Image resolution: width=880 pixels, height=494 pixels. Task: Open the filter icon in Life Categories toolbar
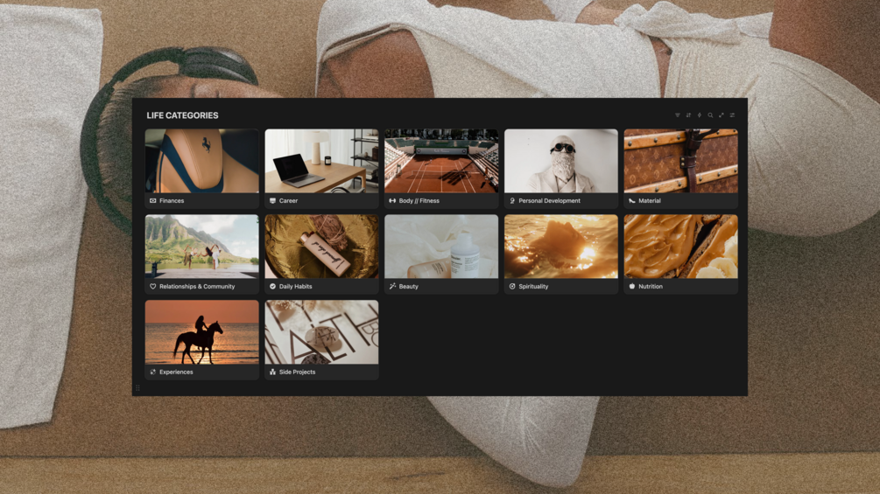coord(678,115)
